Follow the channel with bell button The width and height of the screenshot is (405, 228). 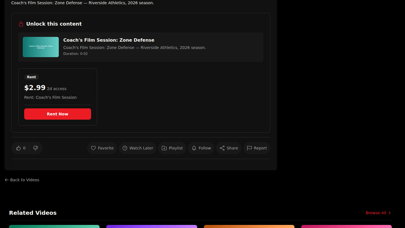click(x=201, y=148)
